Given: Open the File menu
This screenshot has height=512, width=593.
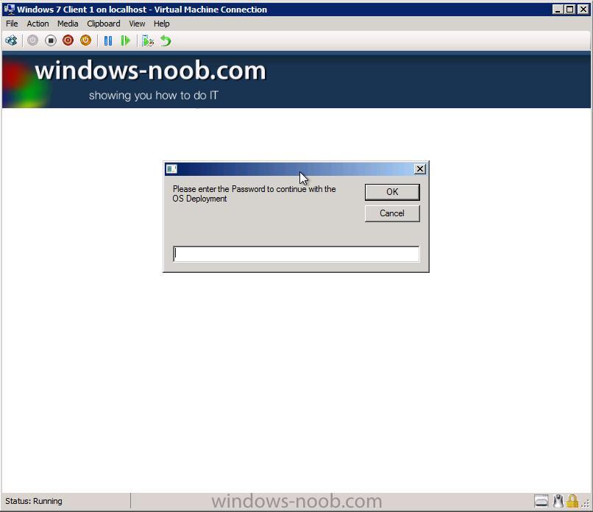Looking at the screenshot, I should [12, 24].
